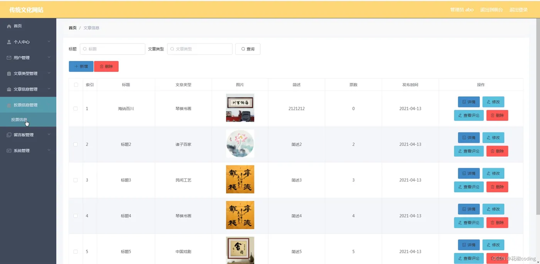Viewport: 540px width, 264px height.
Task: Open the orange calligraphy thumbnail in row 标题4
Action: (240, 215)
